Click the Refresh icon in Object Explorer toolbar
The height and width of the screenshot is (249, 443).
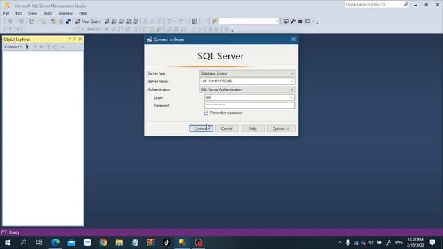[55, 47]
